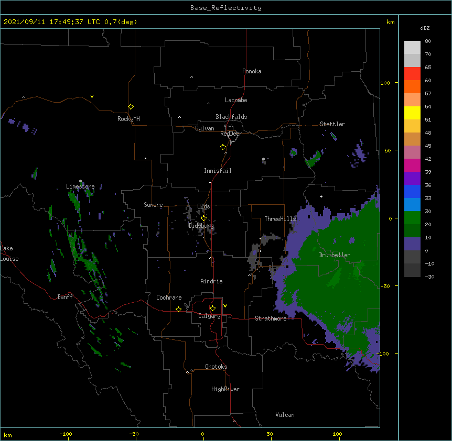452x441 pixels.
Task: Select the Didsbury town label
Action: tap(201, 226)
